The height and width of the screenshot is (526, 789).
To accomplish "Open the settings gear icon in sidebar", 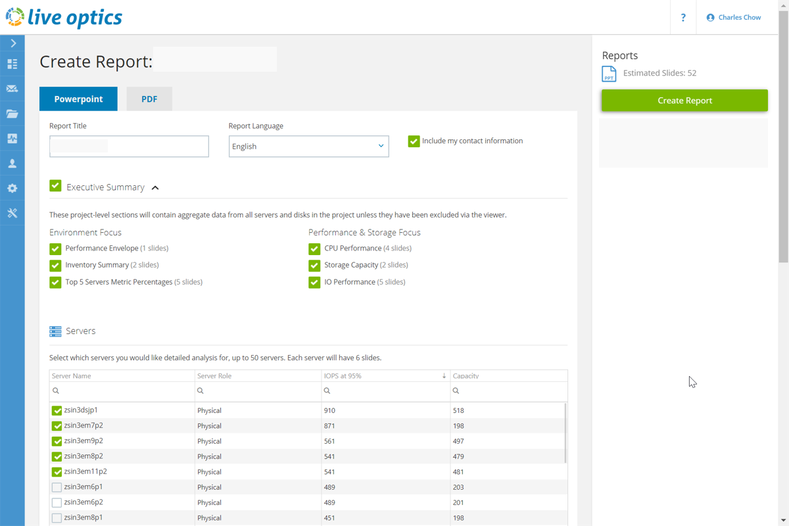I will [12, 188].
